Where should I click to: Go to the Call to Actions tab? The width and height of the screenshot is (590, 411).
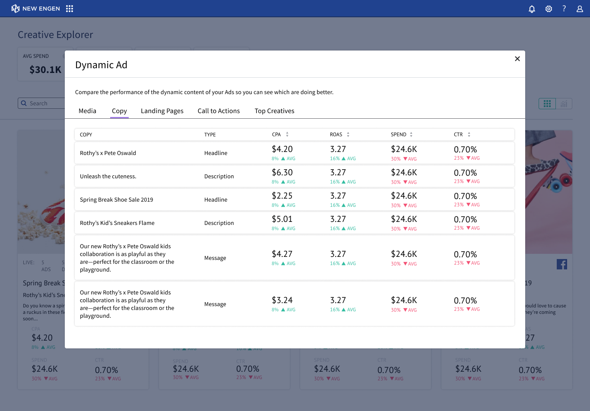coord(219,111)
